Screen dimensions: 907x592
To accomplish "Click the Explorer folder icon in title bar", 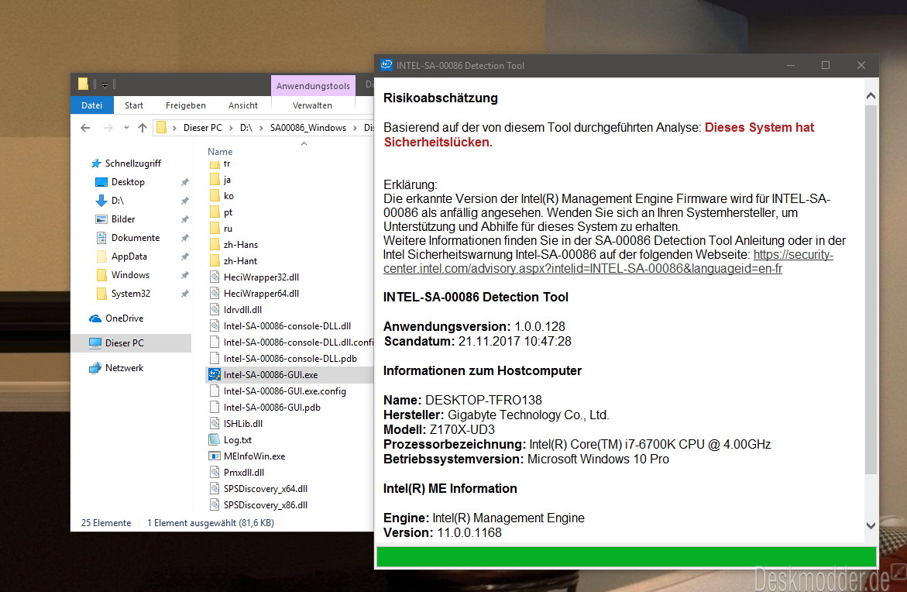I will [84, 84].
